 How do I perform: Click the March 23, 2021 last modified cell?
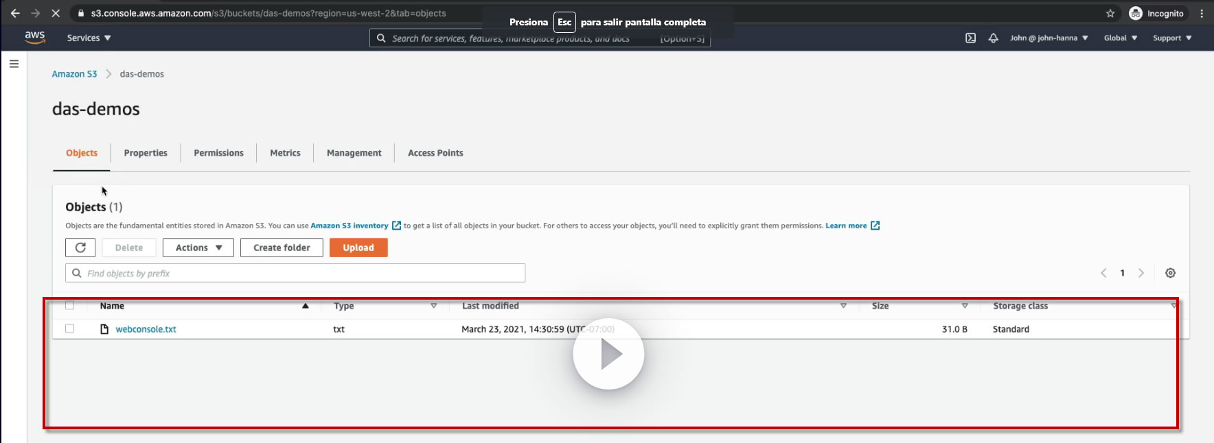(538, 329)
